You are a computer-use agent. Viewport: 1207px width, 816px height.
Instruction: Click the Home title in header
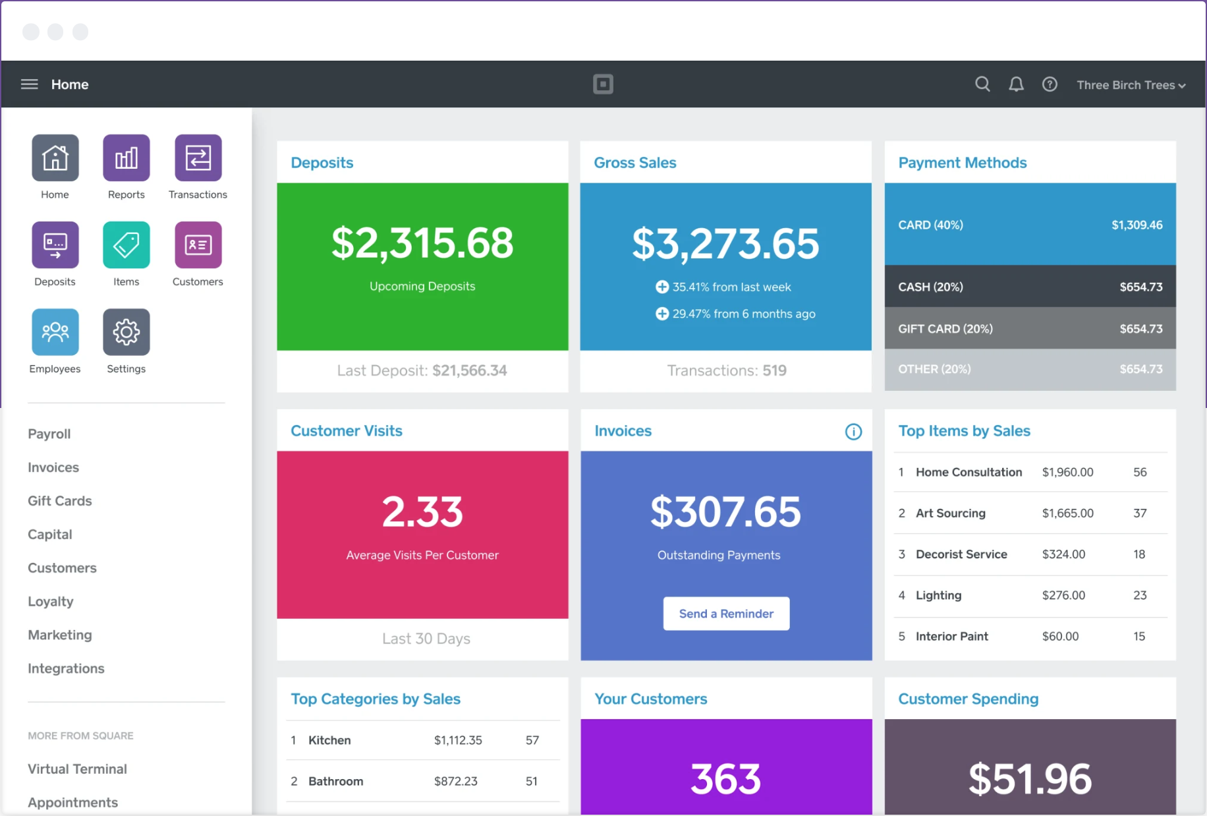(70, 84)
